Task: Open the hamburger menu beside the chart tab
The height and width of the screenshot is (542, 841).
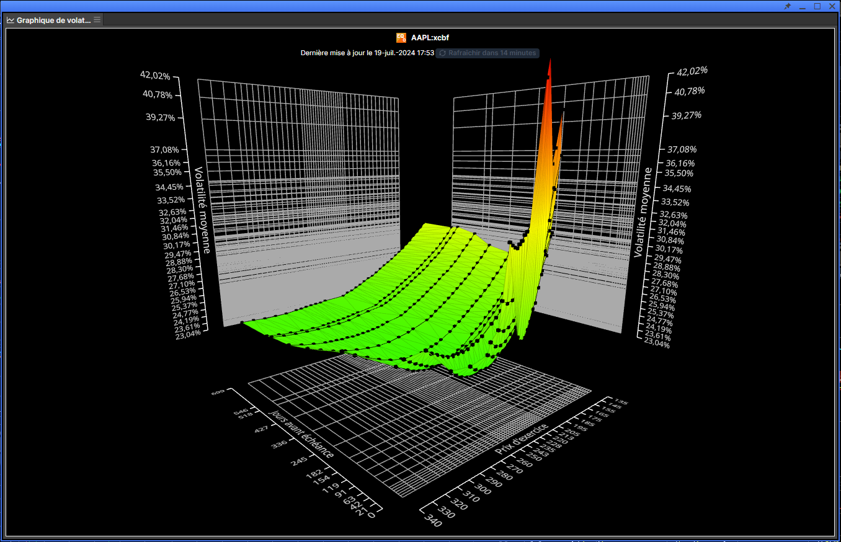Action: [97, 20]
